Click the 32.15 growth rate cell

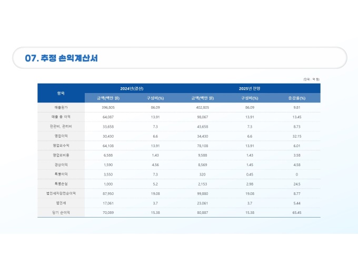tap(296, 136)
